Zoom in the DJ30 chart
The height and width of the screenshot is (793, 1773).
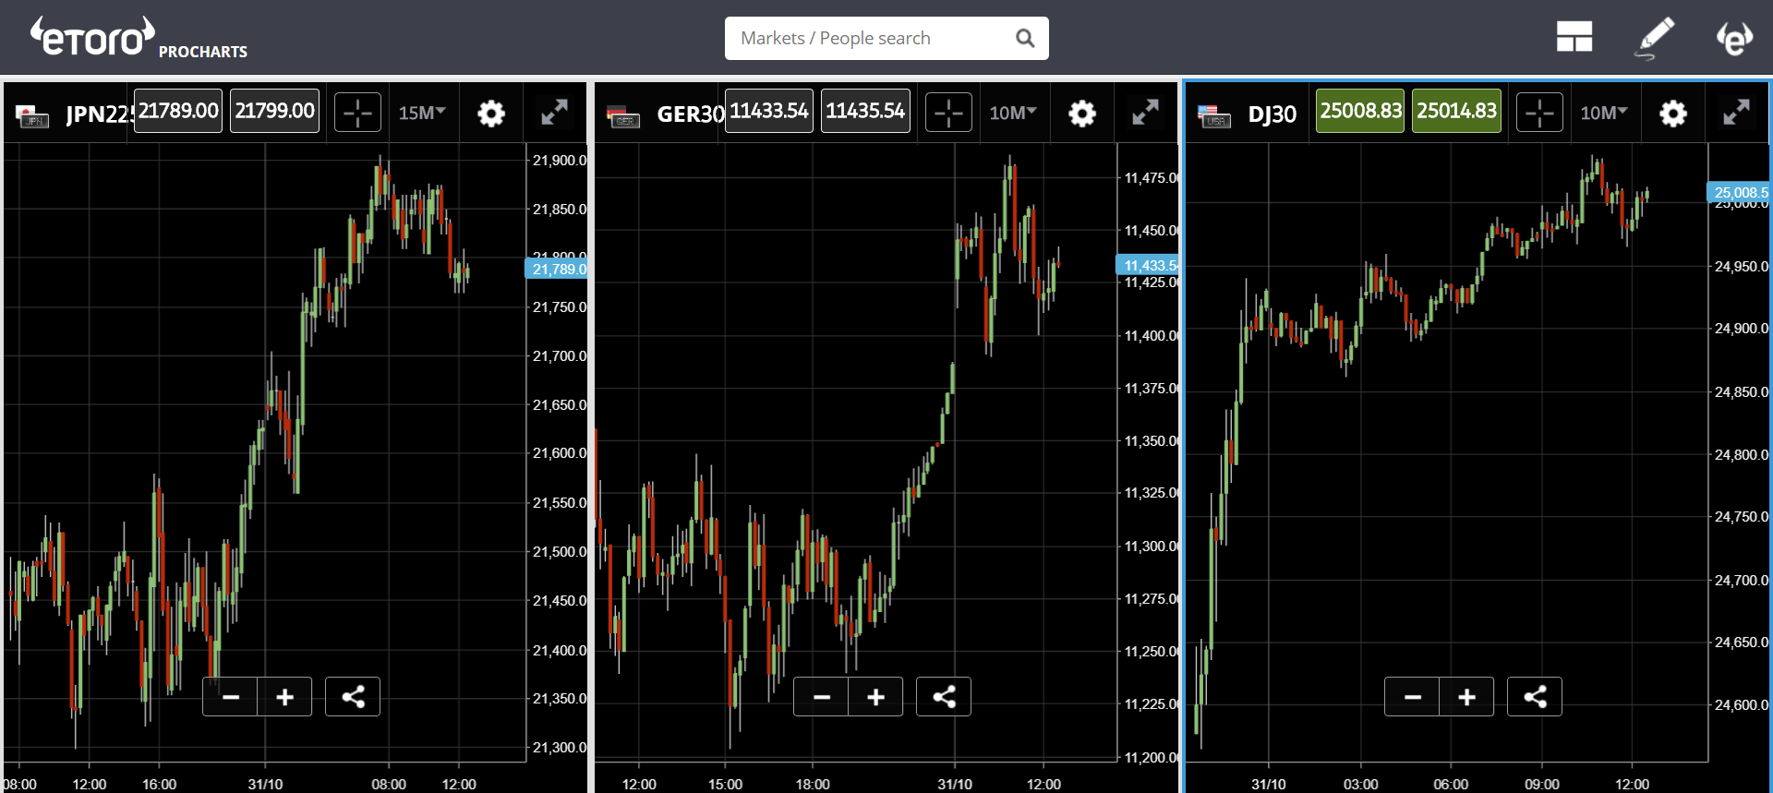click(1466, 697)
